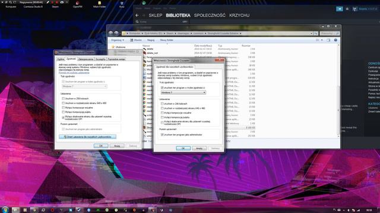Switch to the Ogólne tab

(61, 59)
